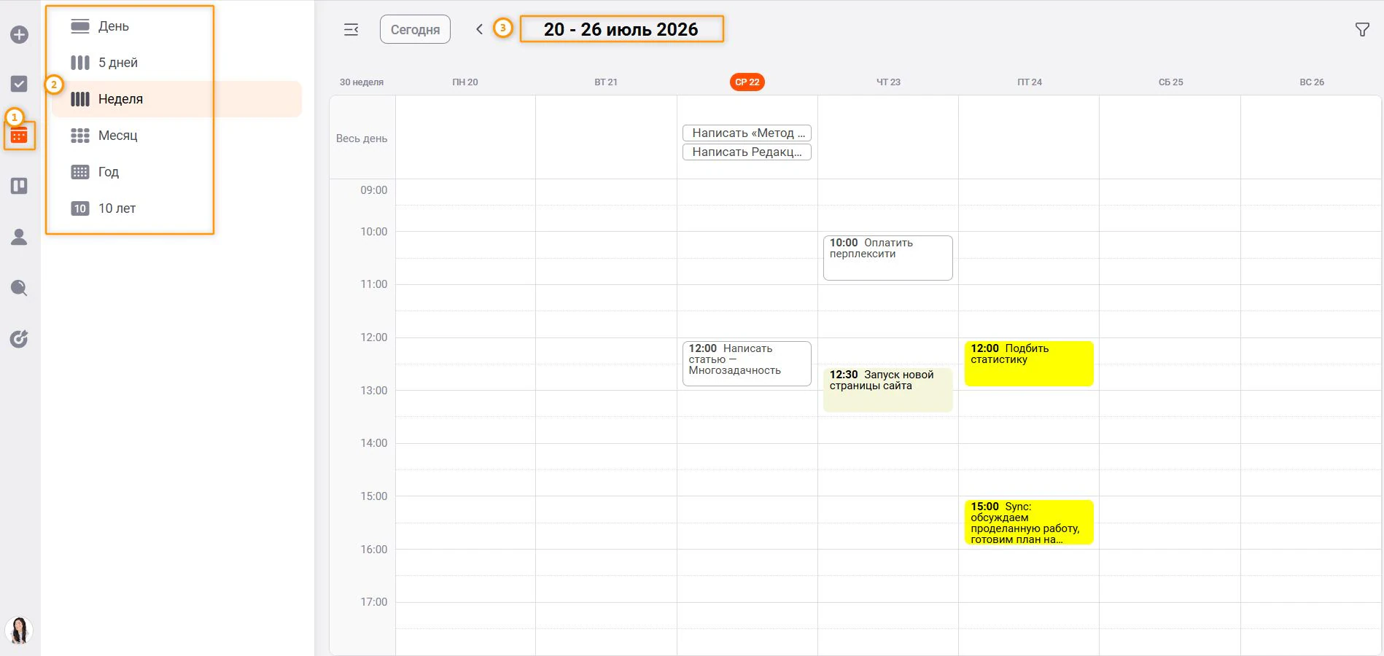Collapse the side panel with menu icon

[351, 29]
